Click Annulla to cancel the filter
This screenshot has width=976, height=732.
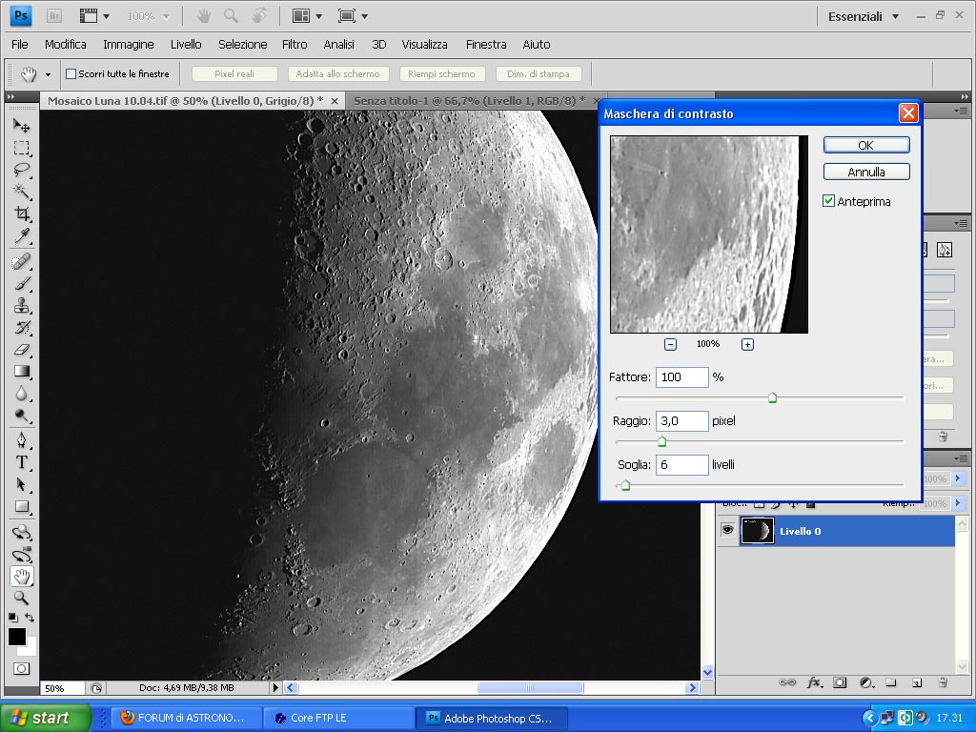point(865,172)
